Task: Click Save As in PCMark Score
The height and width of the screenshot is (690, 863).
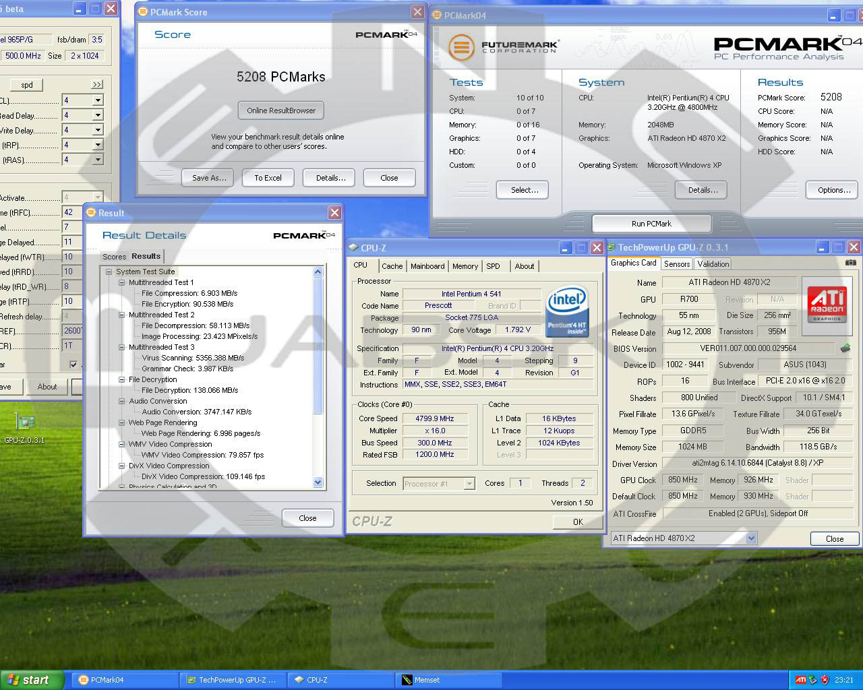Action: click(208, 178)
